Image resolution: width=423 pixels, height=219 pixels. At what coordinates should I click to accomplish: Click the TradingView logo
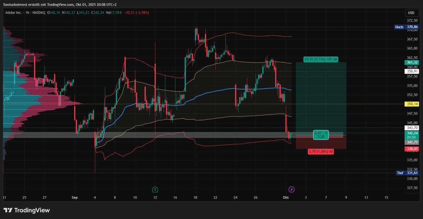tap(26, 210)
